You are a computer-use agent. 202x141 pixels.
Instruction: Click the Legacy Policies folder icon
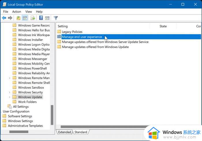pos(59,32)
